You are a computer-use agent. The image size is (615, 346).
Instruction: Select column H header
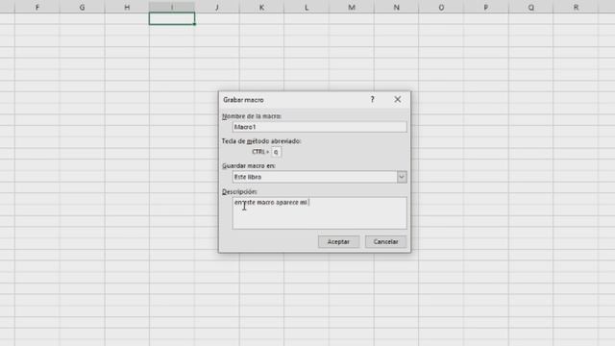click(x=127, y=7)
